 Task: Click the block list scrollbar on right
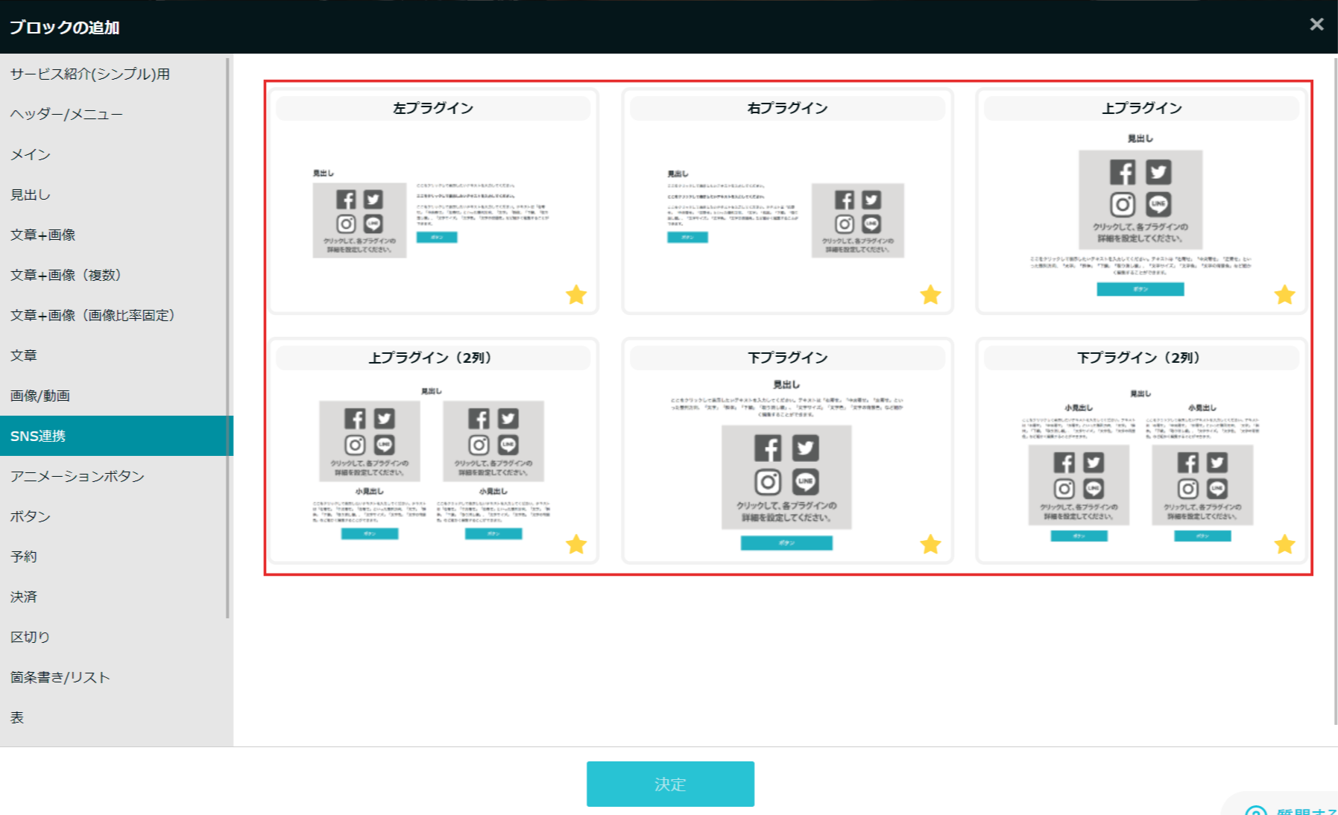(x=1335, y=391)
